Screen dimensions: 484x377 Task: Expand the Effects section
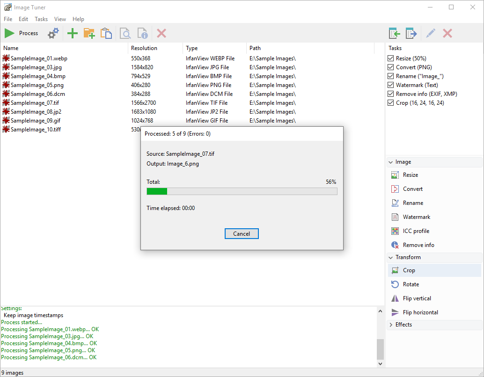point(391,324)
